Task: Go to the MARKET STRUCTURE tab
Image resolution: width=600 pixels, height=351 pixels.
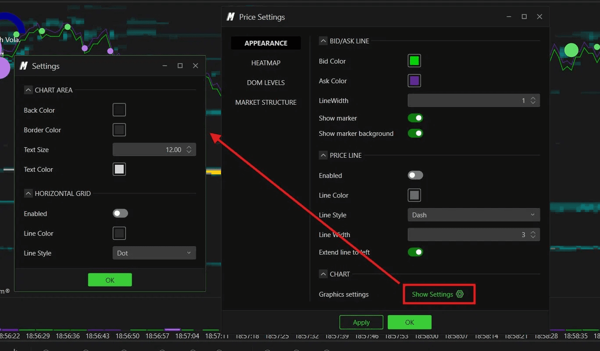Action: pyautogui.click(x=266, y=102)
